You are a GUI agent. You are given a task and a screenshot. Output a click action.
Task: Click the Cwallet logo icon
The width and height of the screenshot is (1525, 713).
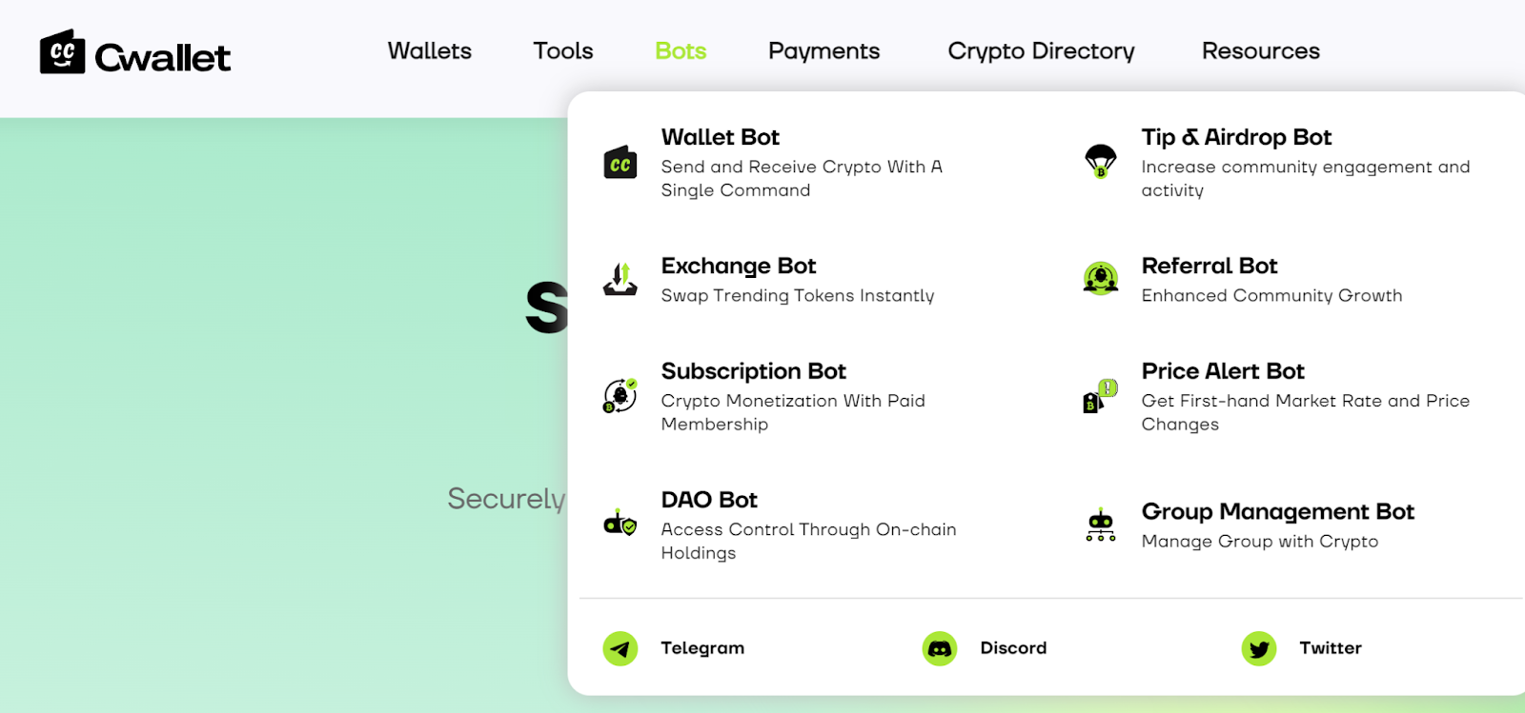point(62,52)
